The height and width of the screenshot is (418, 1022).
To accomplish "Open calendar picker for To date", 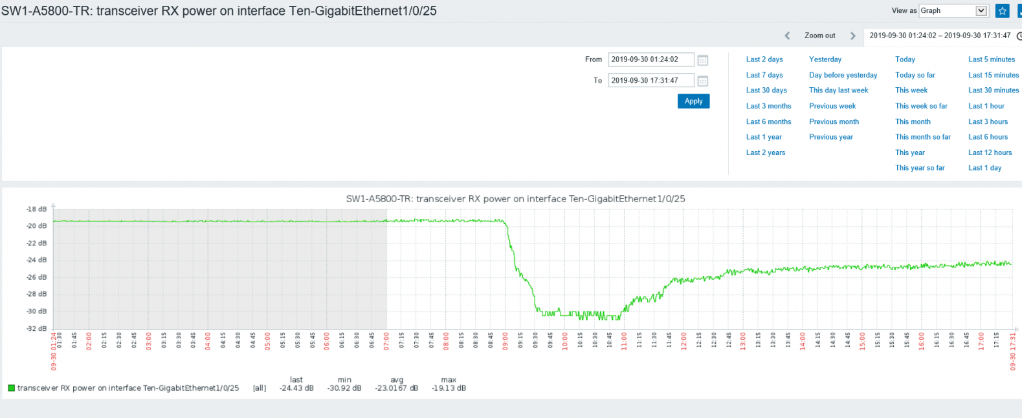I will pyautogui.click(x=702, y=81).
